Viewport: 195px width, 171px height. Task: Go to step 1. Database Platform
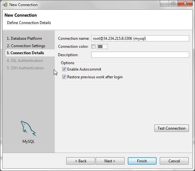[x=24, y=38]
